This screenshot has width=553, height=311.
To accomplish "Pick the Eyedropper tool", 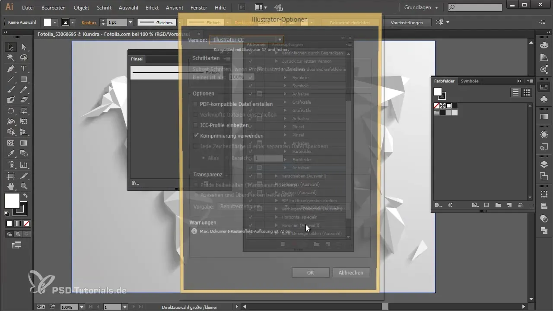I will pyautogui.click(x=11, y=154).
